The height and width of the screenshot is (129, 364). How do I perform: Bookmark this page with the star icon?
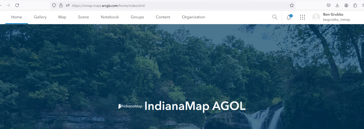tap(292, 5)
